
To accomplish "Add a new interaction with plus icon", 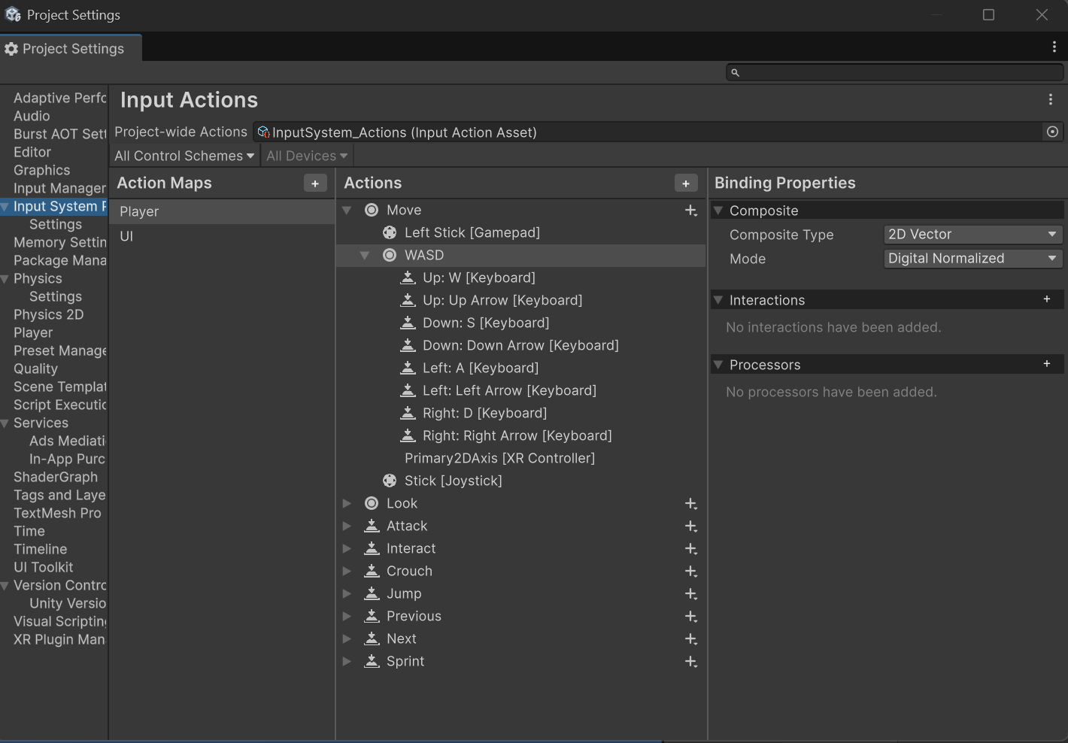I will 1046,299.
